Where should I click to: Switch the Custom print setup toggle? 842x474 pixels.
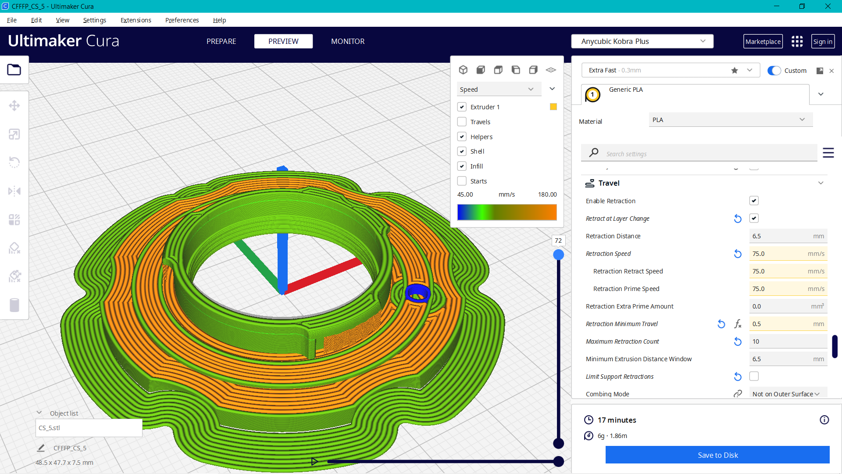(x=774, y=70)
